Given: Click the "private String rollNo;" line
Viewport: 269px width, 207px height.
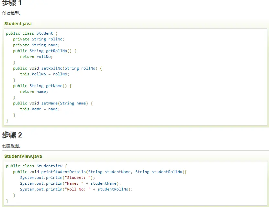Looking at the screenshot, I should point(39,39).
